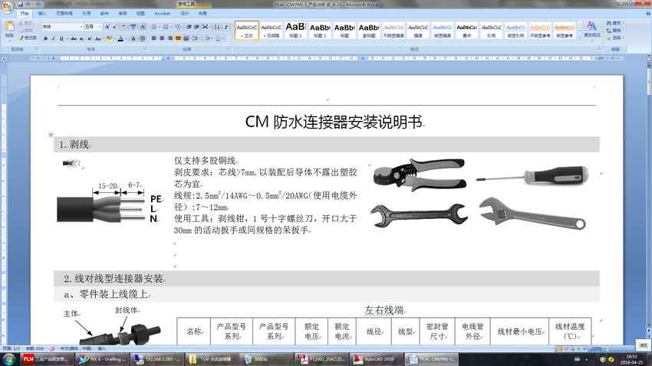The width and height of the screenshot is (652, 366).
Task: Shrink the font size
Action: click(114, 27)
